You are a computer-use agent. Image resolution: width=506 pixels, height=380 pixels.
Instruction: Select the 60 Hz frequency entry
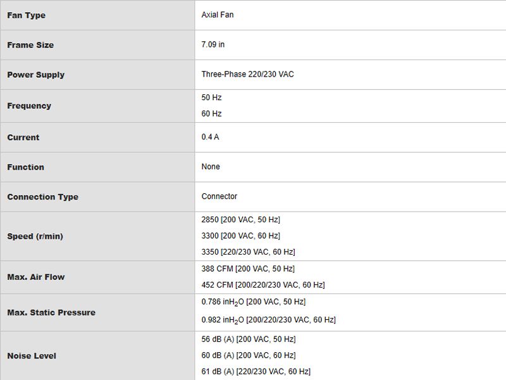pos(211,114)
